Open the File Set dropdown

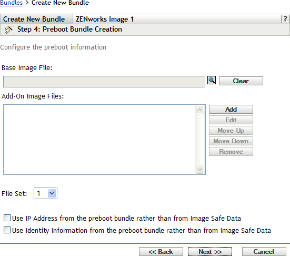[45, 193]
